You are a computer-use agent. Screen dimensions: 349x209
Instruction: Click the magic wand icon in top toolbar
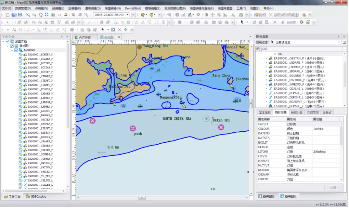(x=86, y=15)
